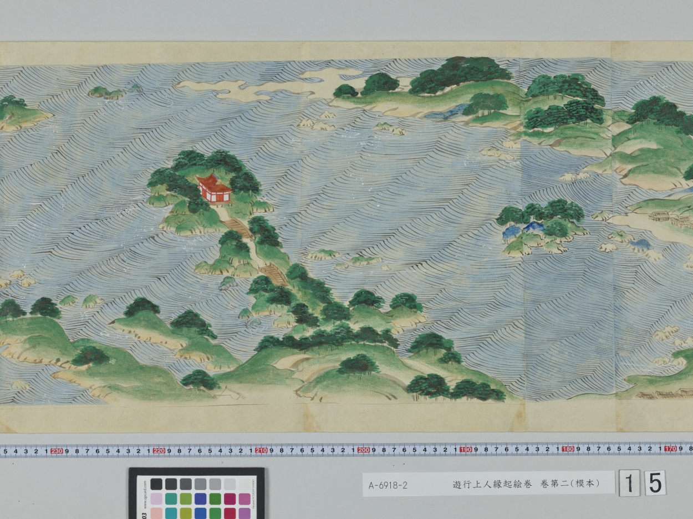
Task: Click the red "230" mark on the ruler
Action: [57, 451]
